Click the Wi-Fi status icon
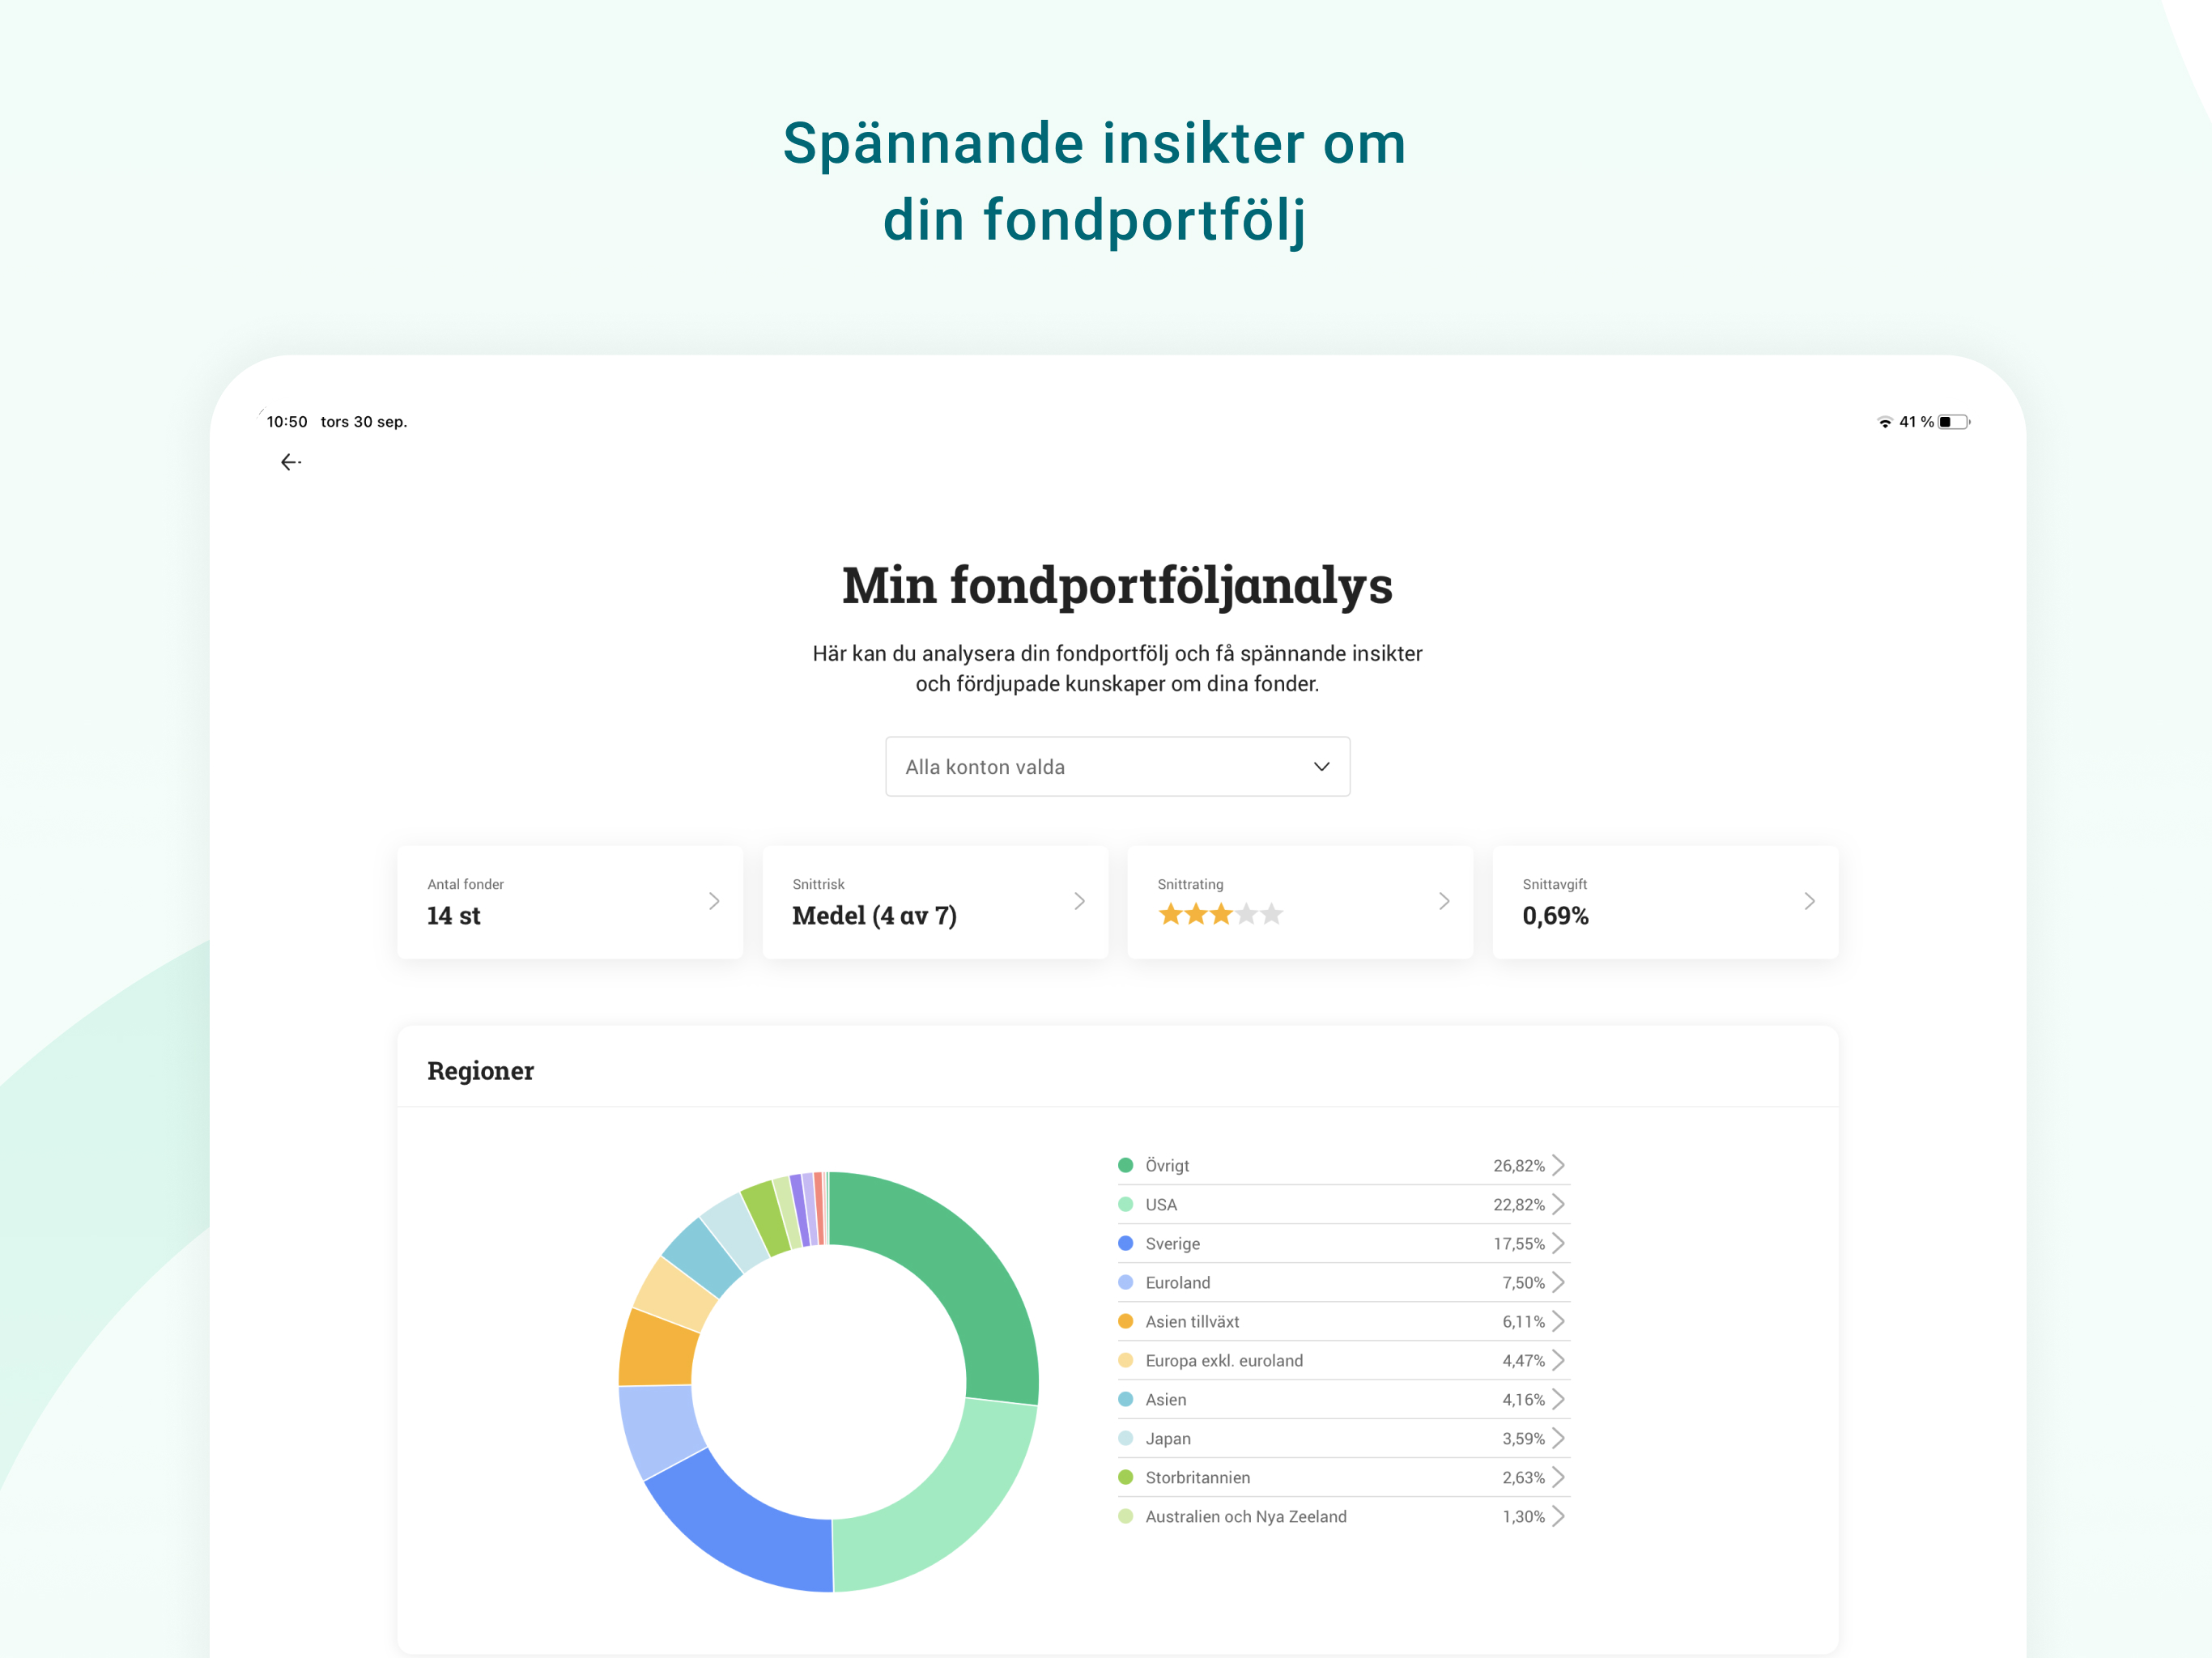2212x1658 pixels. (x=1884, y=422)
